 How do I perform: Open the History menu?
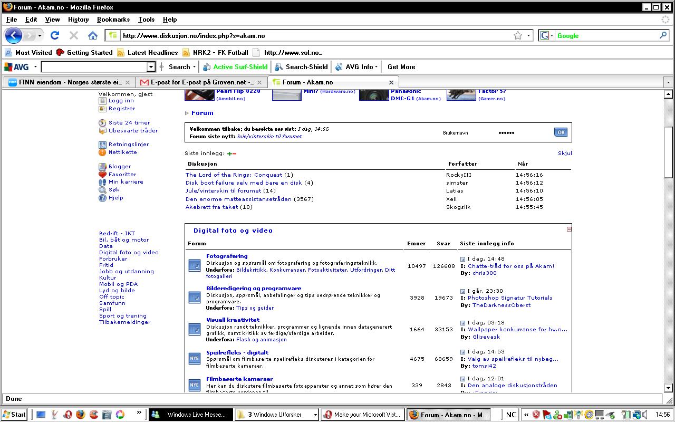tap(78, 20)
